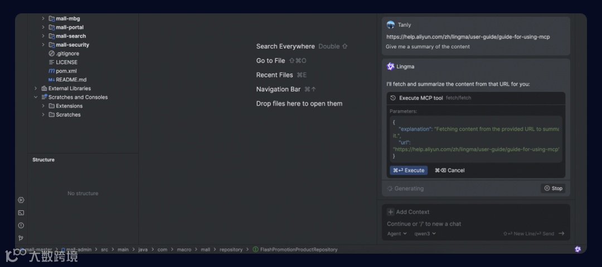Expand the mall-portal module
This screenshot has width=602, height=267.
coord(43,27)
